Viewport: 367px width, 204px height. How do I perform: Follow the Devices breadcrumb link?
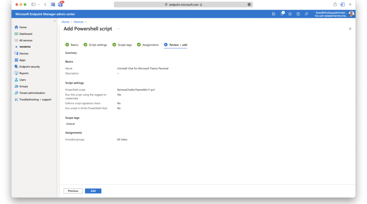[78, 22]
